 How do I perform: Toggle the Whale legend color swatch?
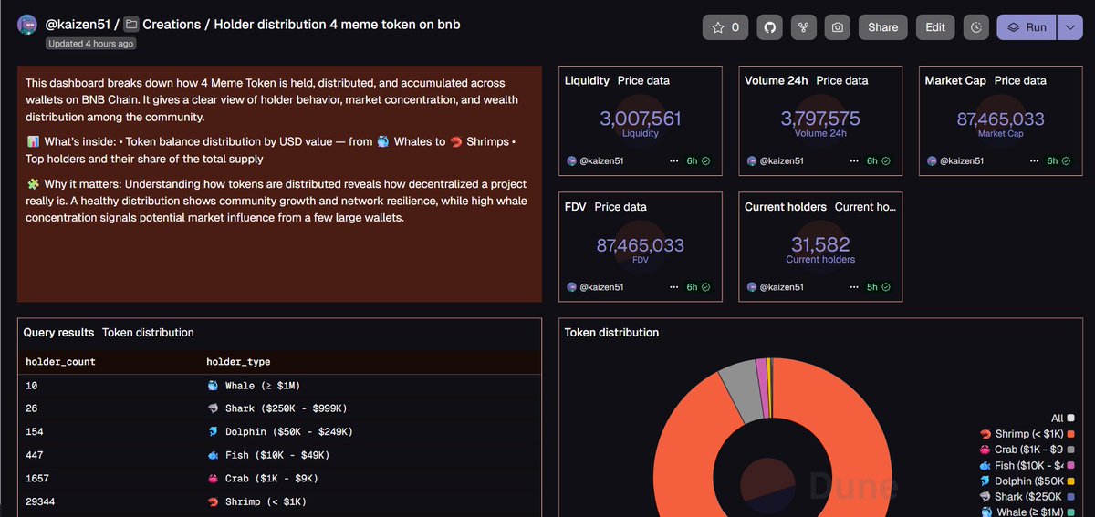(x=1071, y=512)
